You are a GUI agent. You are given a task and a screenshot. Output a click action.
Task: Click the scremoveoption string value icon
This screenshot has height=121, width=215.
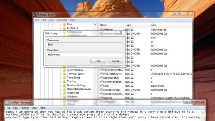pyautogui.click(x=101, y=82)
